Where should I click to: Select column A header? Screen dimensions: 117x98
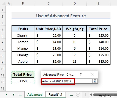(x=9, y=4)
